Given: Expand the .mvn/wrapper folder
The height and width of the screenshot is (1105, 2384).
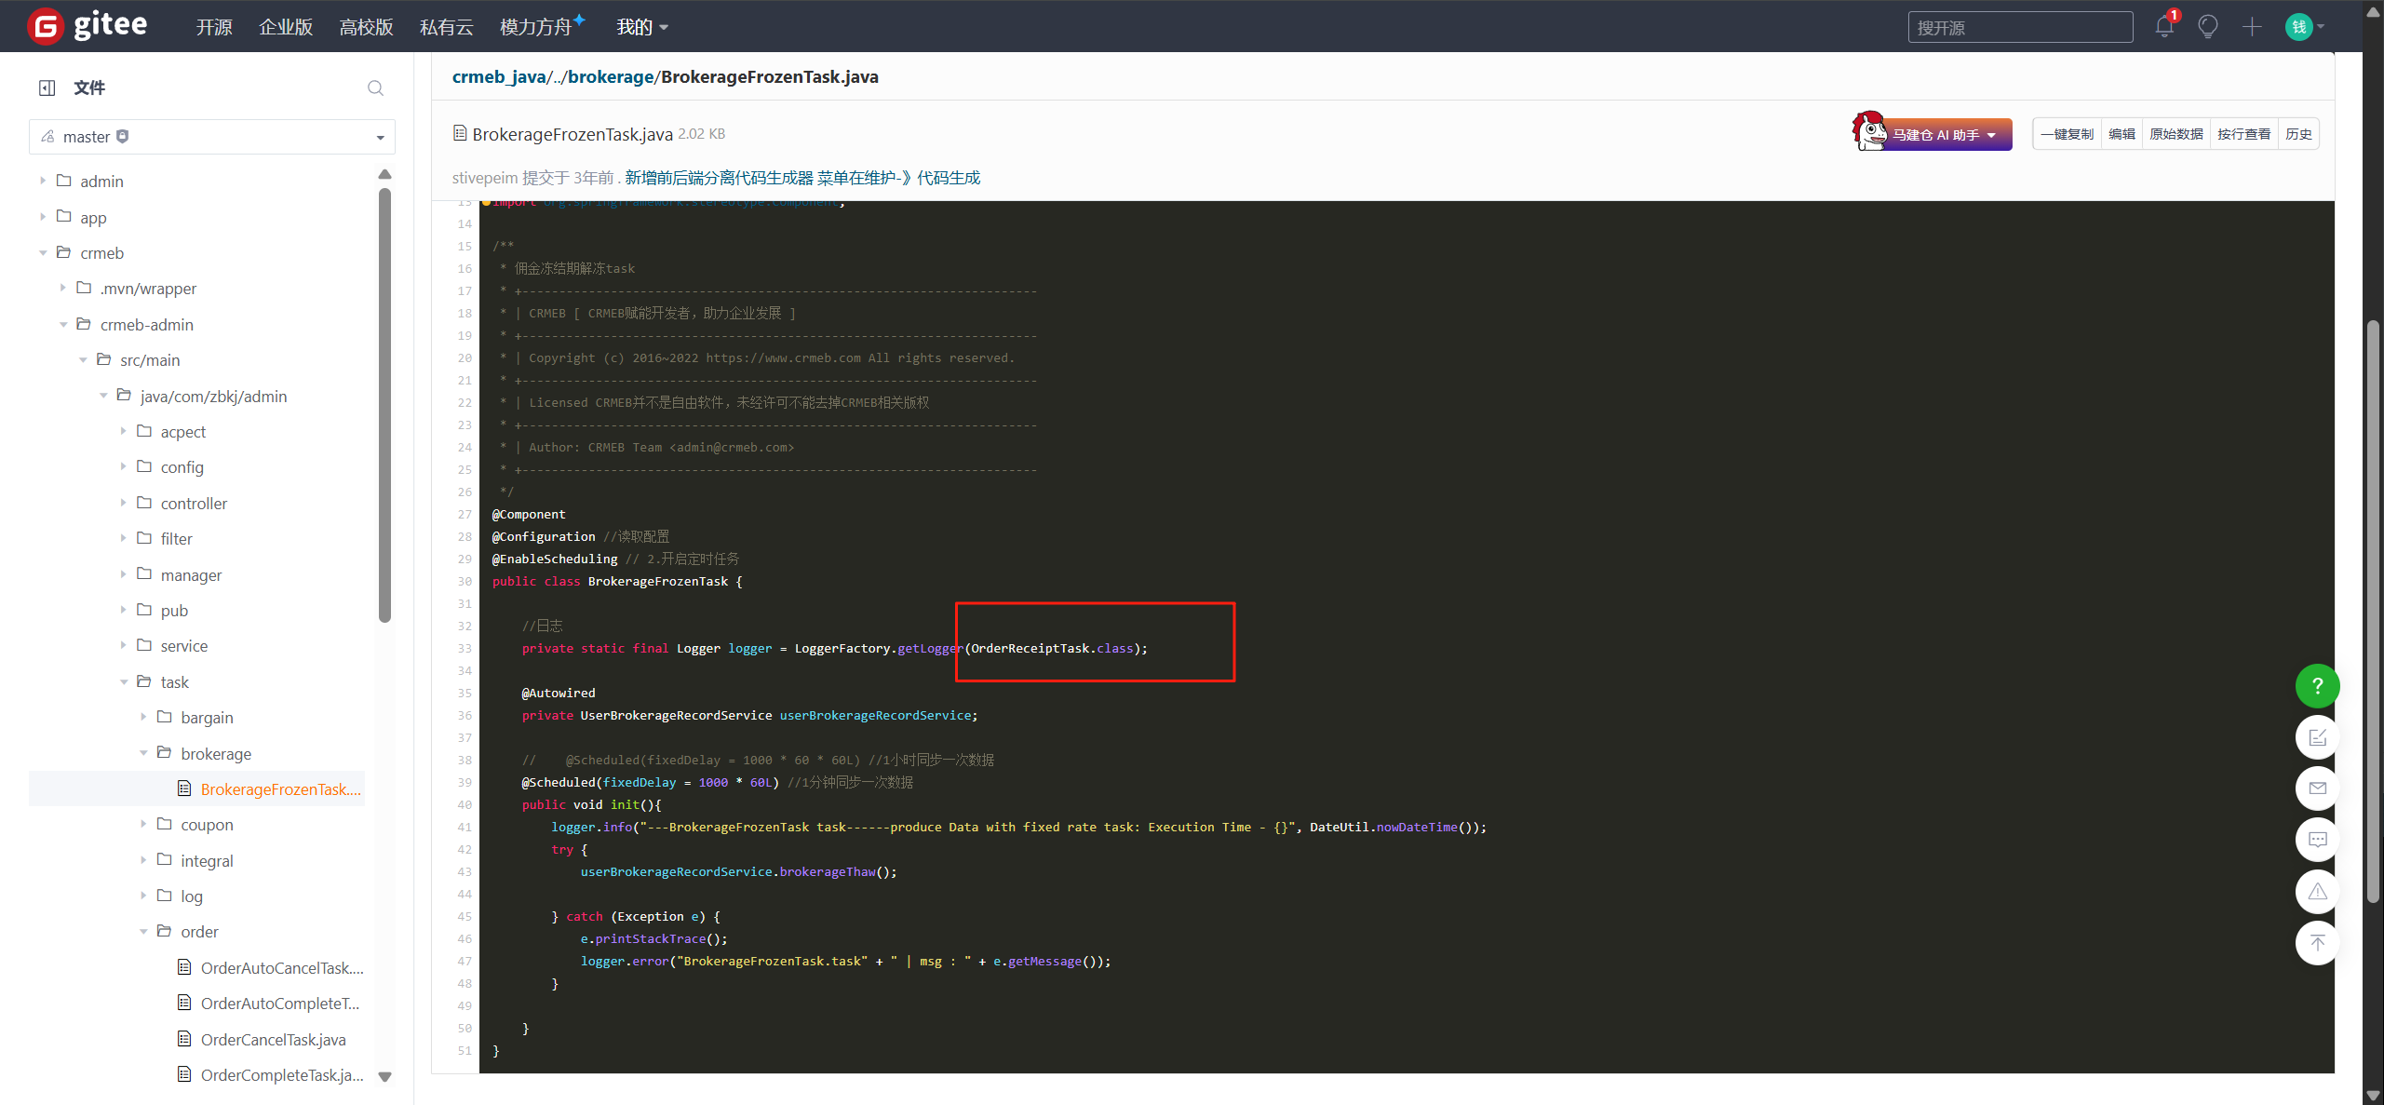Looking at the screenshot, I should point(63,288).
